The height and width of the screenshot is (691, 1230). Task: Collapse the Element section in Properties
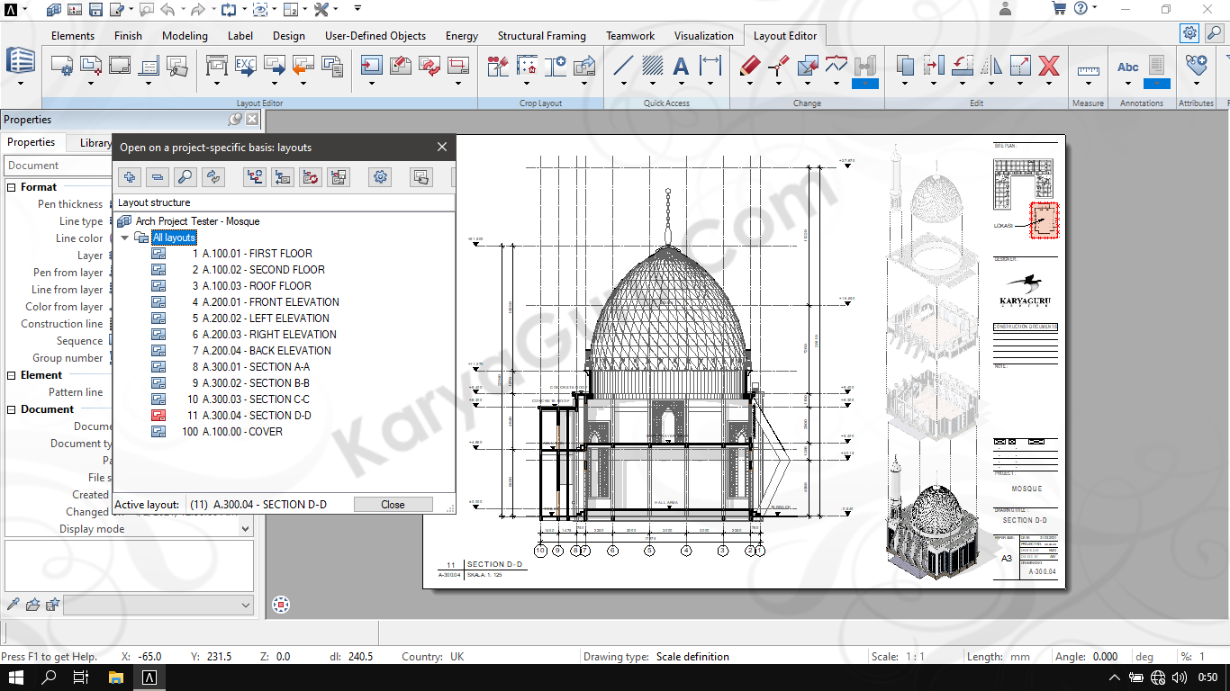click(12, 375)
